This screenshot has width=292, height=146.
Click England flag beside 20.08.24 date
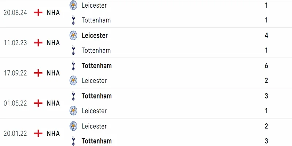(38, 12)
